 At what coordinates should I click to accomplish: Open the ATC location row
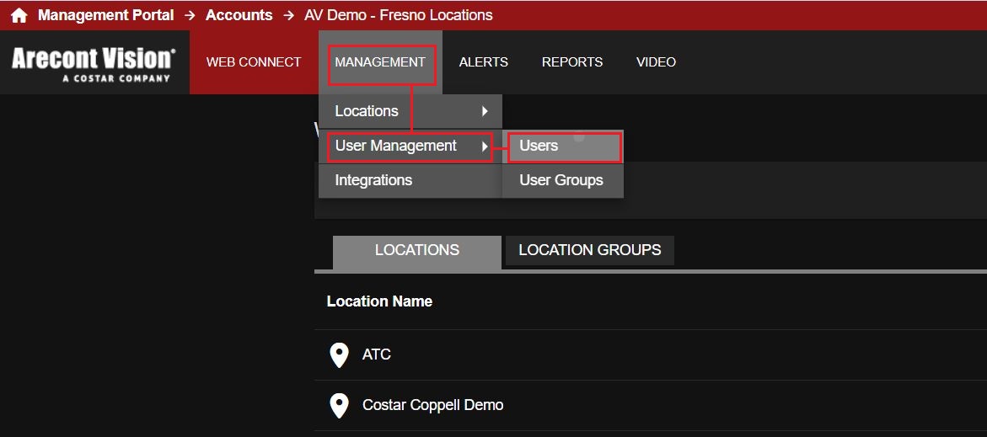click(x=650, y=354)
